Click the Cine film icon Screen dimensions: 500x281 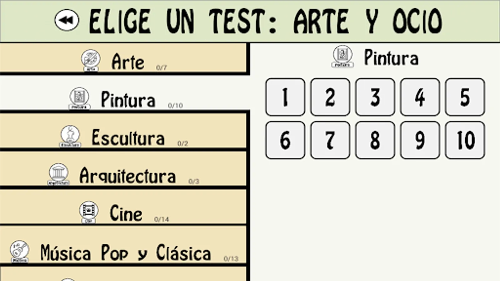[89, 212]
